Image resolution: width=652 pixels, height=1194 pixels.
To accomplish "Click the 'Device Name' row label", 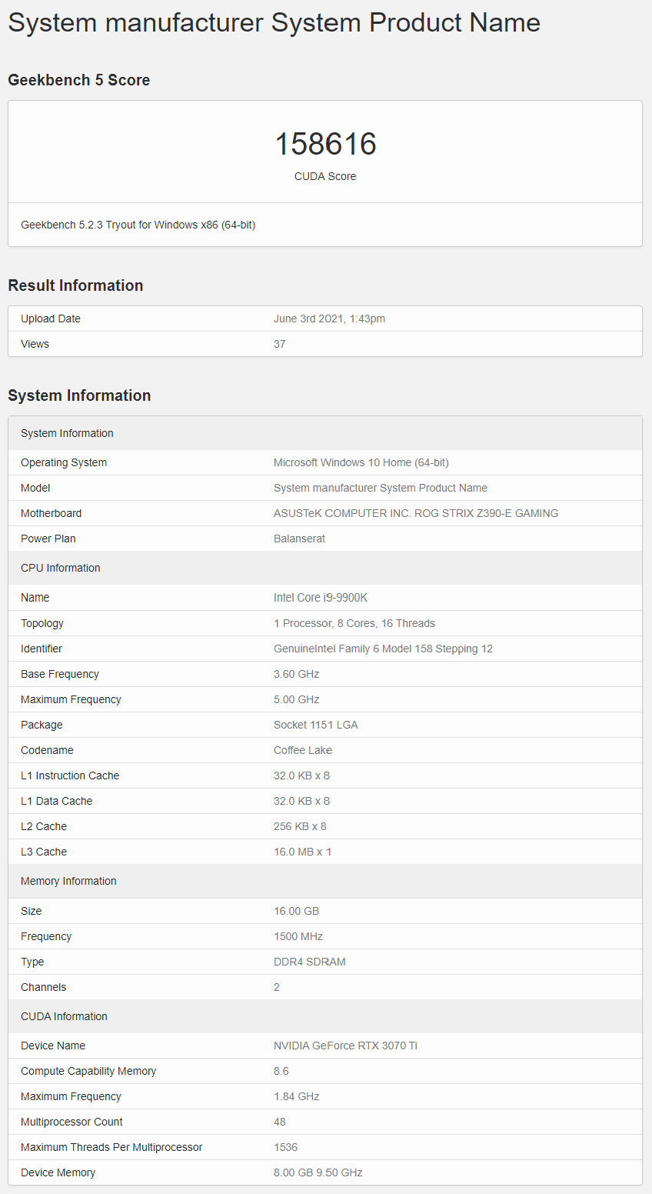I will pyautogui.click(x=53, y=1046).
